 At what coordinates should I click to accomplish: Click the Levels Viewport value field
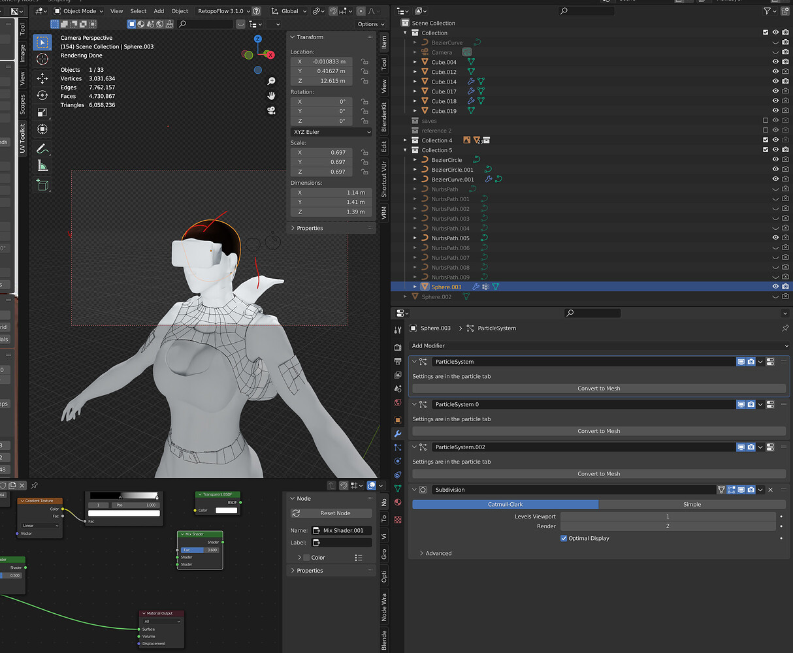point(668,517)
